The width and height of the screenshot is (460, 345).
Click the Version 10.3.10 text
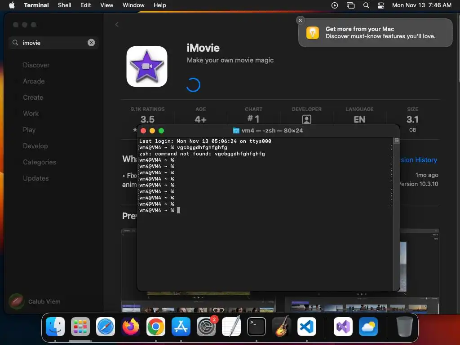click(x=419, y=184)
